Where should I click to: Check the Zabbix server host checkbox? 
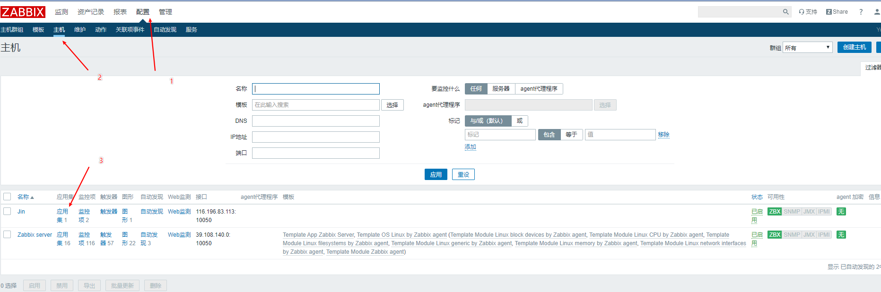(x=7, y=234)
